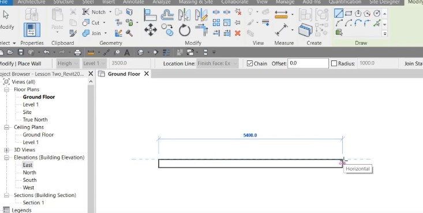This screenshot has width=423, height=213.
Task: Toggle the Chain checkbox
Action: click(x=250, y=63)
